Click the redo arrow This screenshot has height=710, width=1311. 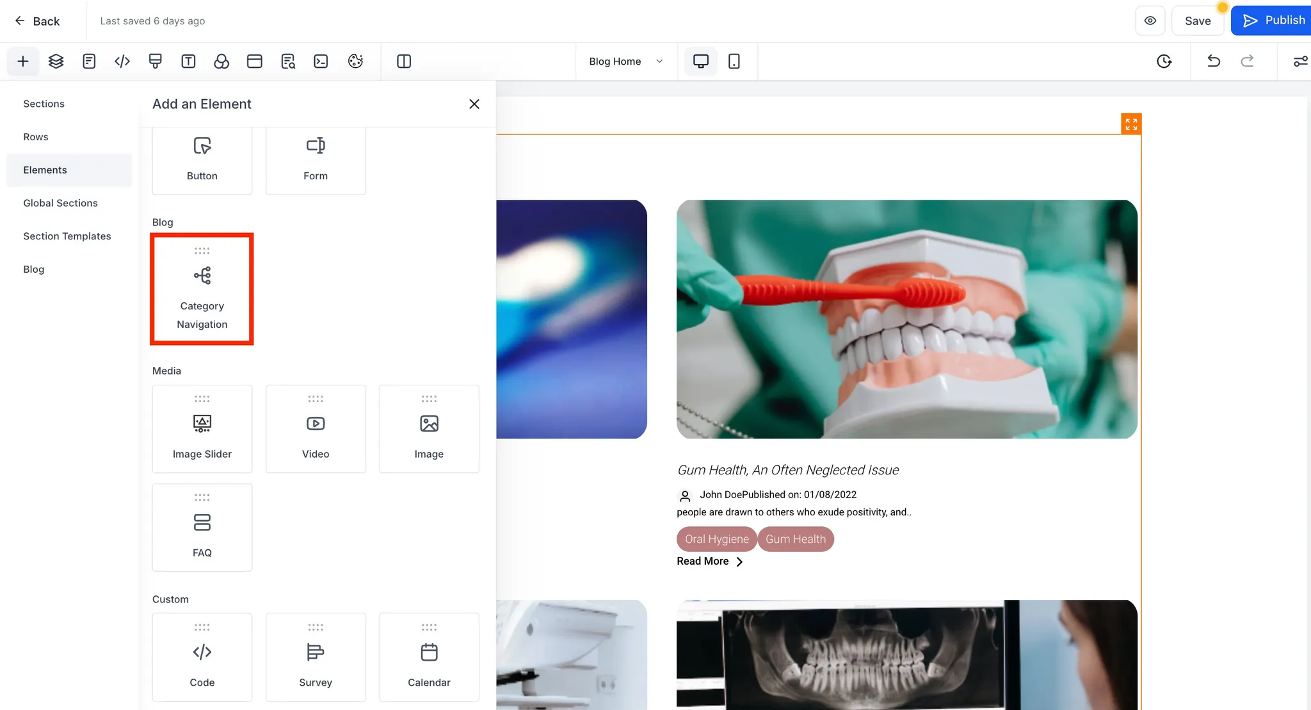[x=1247, y=61]
